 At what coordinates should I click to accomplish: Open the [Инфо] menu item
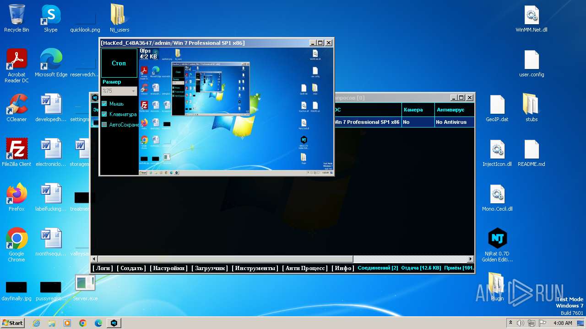[342, 268]
